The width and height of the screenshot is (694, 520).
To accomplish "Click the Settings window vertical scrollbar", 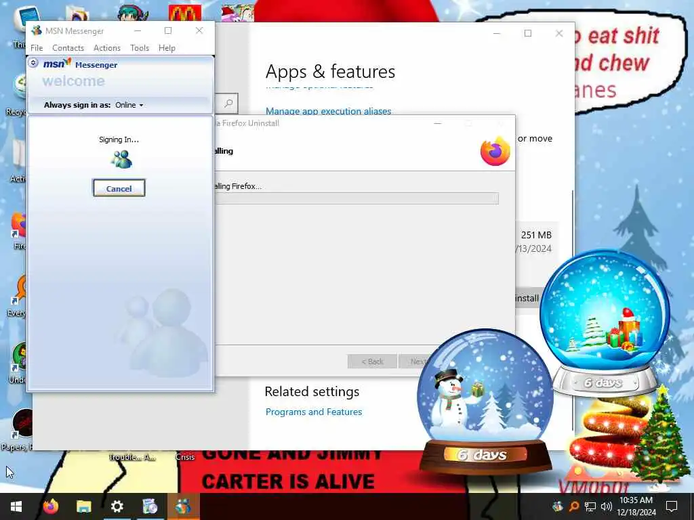I will tap(573, 309).
